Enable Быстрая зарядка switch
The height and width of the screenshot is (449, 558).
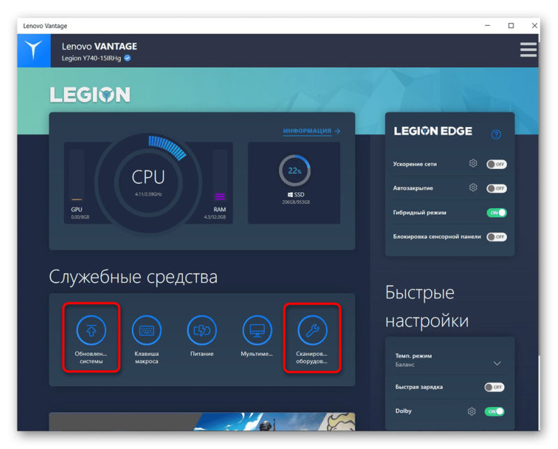495,388
